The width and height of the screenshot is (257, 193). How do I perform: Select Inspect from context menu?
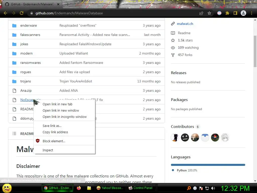click(64, 150)
